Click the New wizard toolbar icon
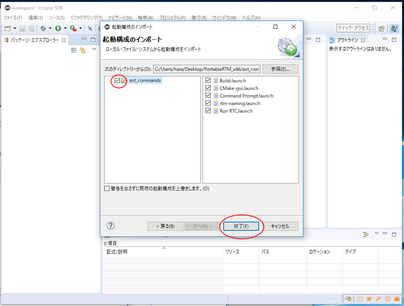 pyautogui.click(x=8, y=28)
